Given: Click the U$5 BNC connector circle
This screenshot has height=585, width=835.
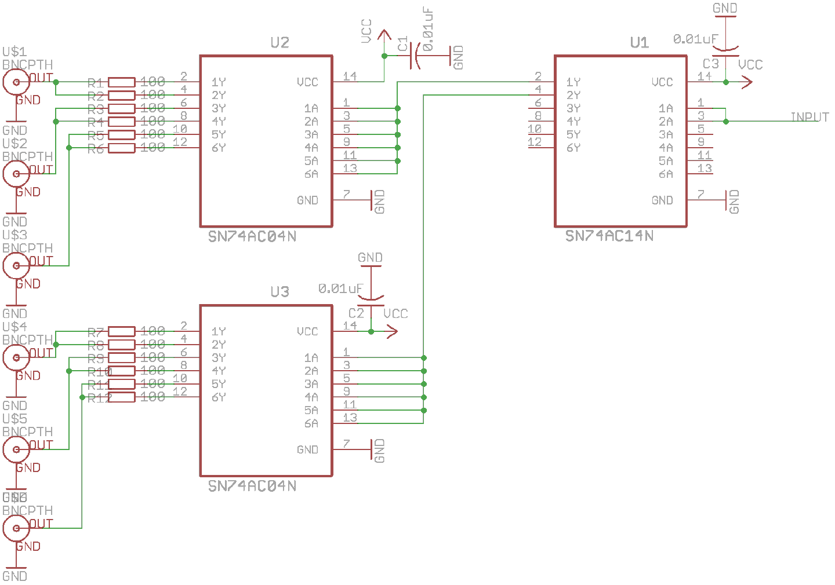Looking at the screenshot, I should click(16, 449).
